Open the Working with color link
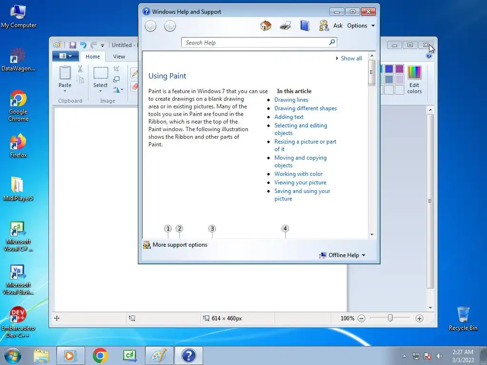Viewport: 487px width, 365px height. 299,174
